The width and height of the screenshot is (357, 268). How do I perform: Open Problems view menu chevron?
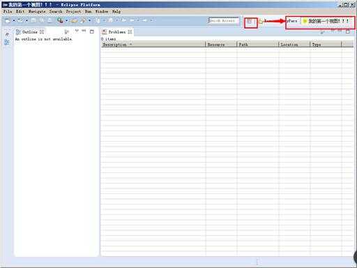click(333, 31)
